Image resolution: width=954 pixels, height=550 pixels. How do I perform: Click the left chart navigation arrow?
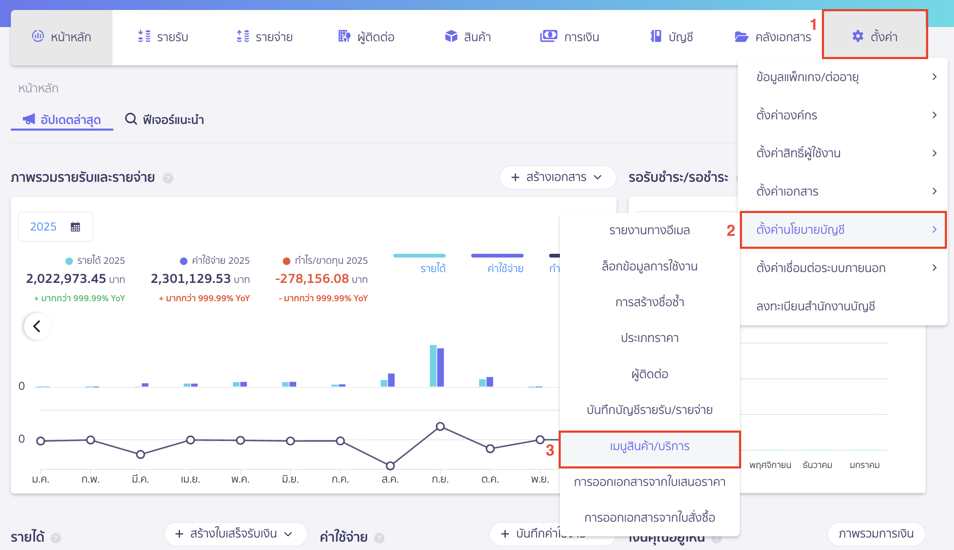pos(37,326)
